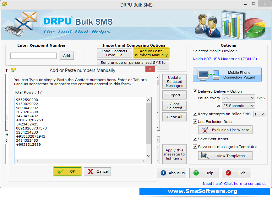Click OK to confirm pasted numbers
Screen dimensions: 272x198
click(x=67, y=171)
